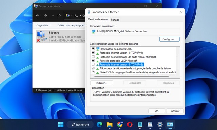The image size is (217, 130).
Task: Toggle Planificateur de paquets QoS checkbox
Action: point(93,49)
